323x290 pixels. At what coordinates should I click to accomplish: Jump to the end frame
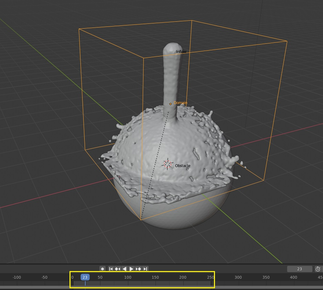[145, 269]
